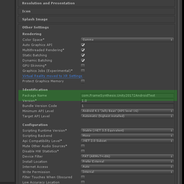184x184 pixels.
Task: Change the Scripting Backend dropdown from Mono
Action: (127, 136)
